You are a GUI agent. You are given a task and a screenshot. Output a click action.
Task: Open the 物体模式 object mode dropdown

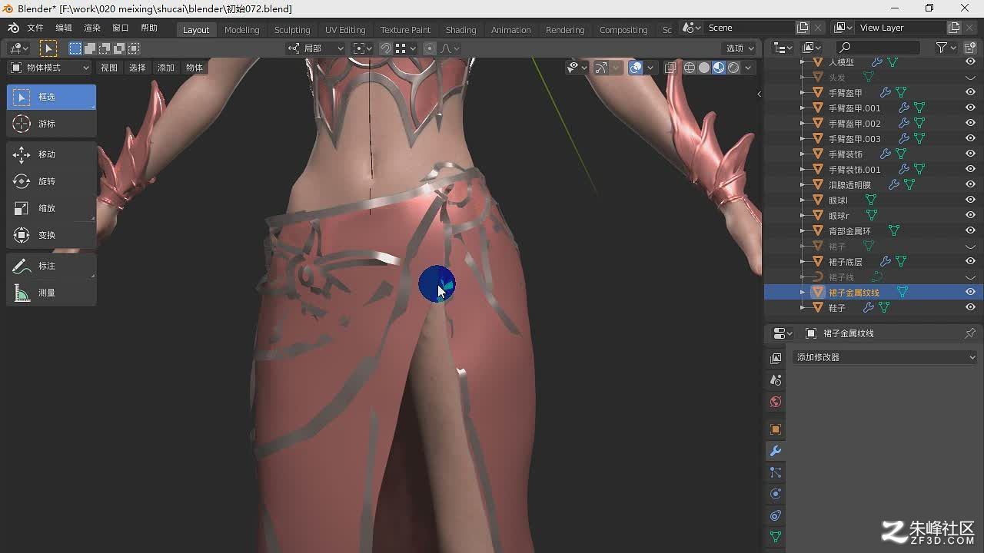(x=50, y=68)
